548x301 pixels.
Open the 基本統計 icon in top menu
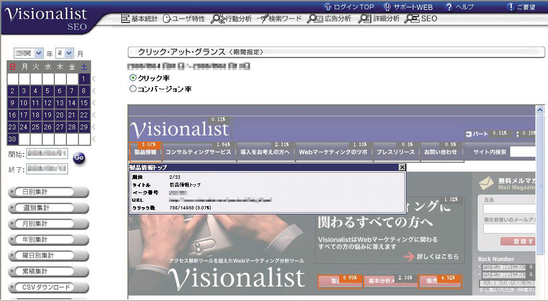125,19
